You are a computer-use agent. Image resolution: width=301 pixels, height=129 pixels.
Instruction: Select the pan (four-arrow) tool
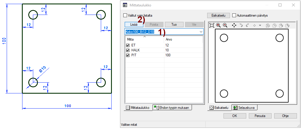point(234,25)
